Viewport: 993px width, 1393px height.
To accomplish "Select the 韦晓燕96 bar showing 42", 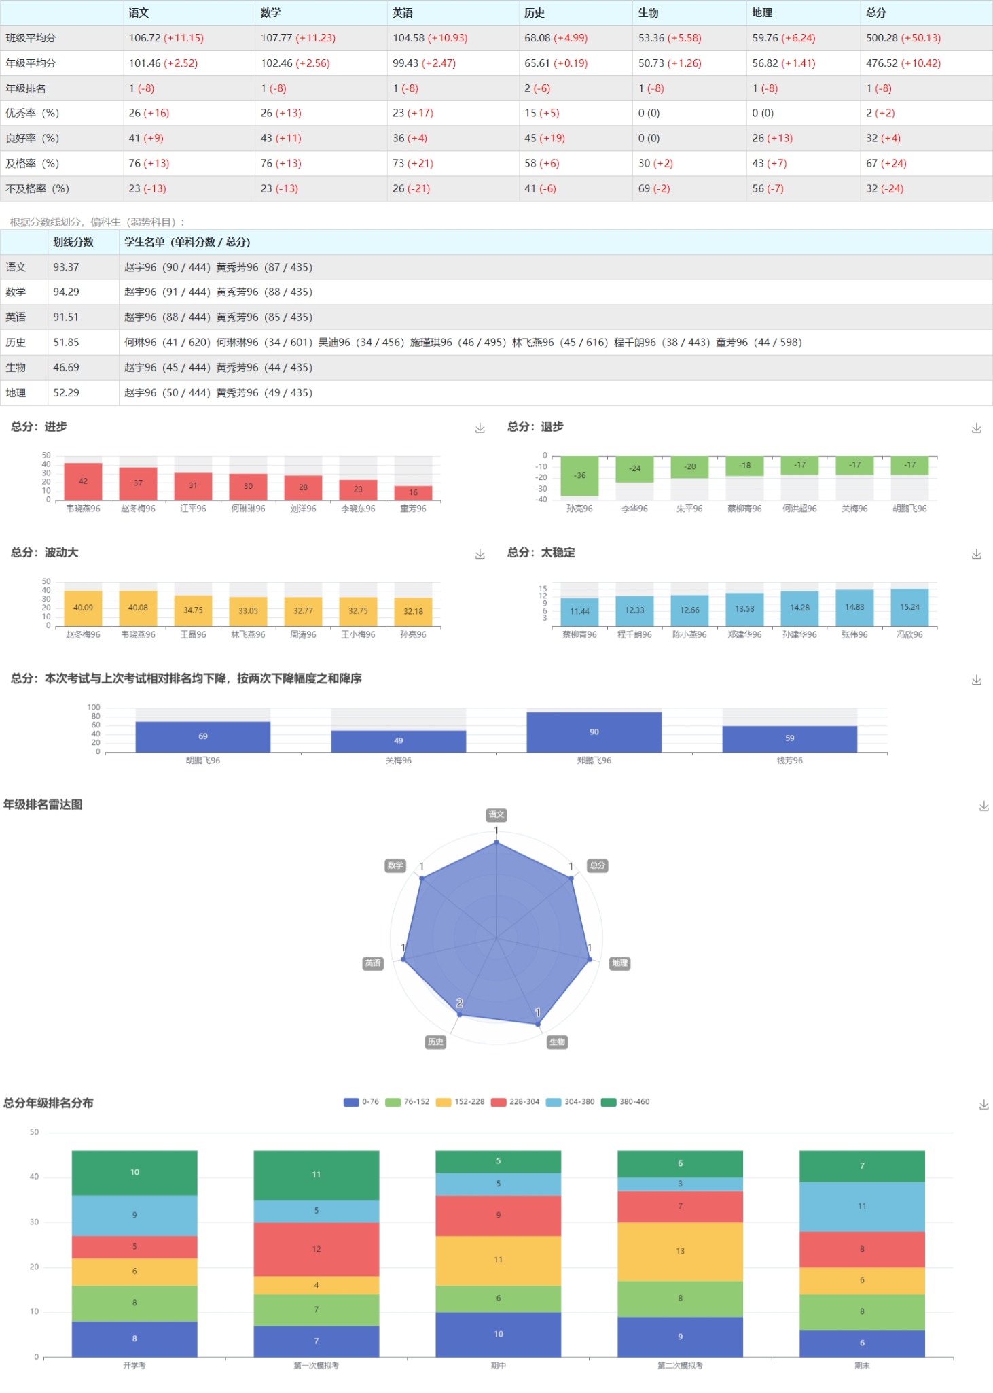I will (83, 481).
